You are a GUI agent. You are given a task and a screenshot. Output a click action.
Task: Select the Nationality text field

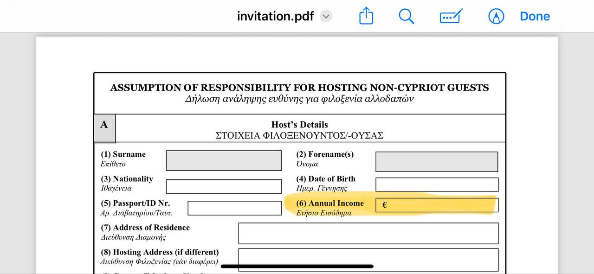pos(224,186)
